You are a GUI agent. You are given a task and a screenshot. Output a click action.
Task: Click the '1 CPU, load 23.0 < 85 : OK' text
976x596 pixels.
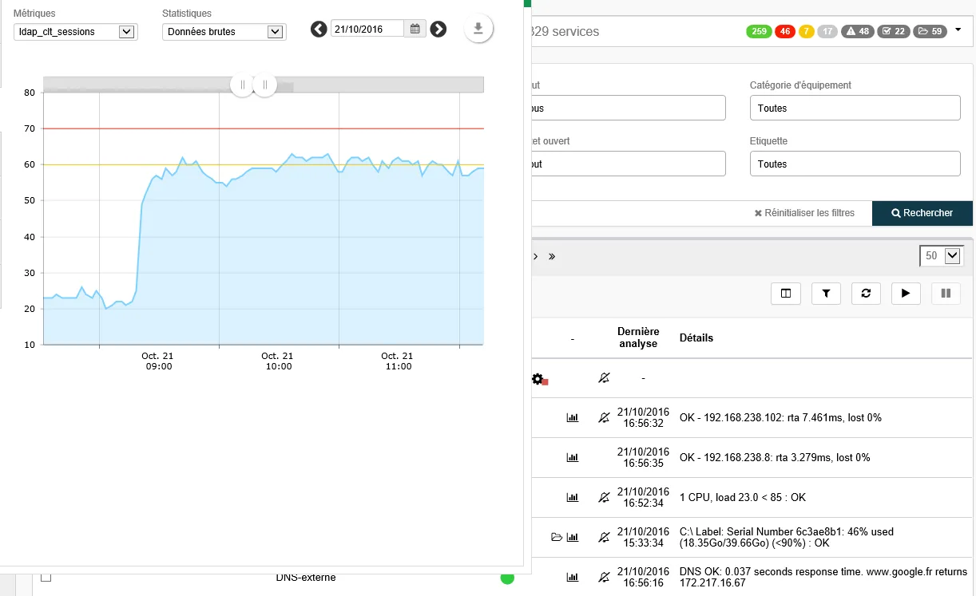(x=743, y=497)
